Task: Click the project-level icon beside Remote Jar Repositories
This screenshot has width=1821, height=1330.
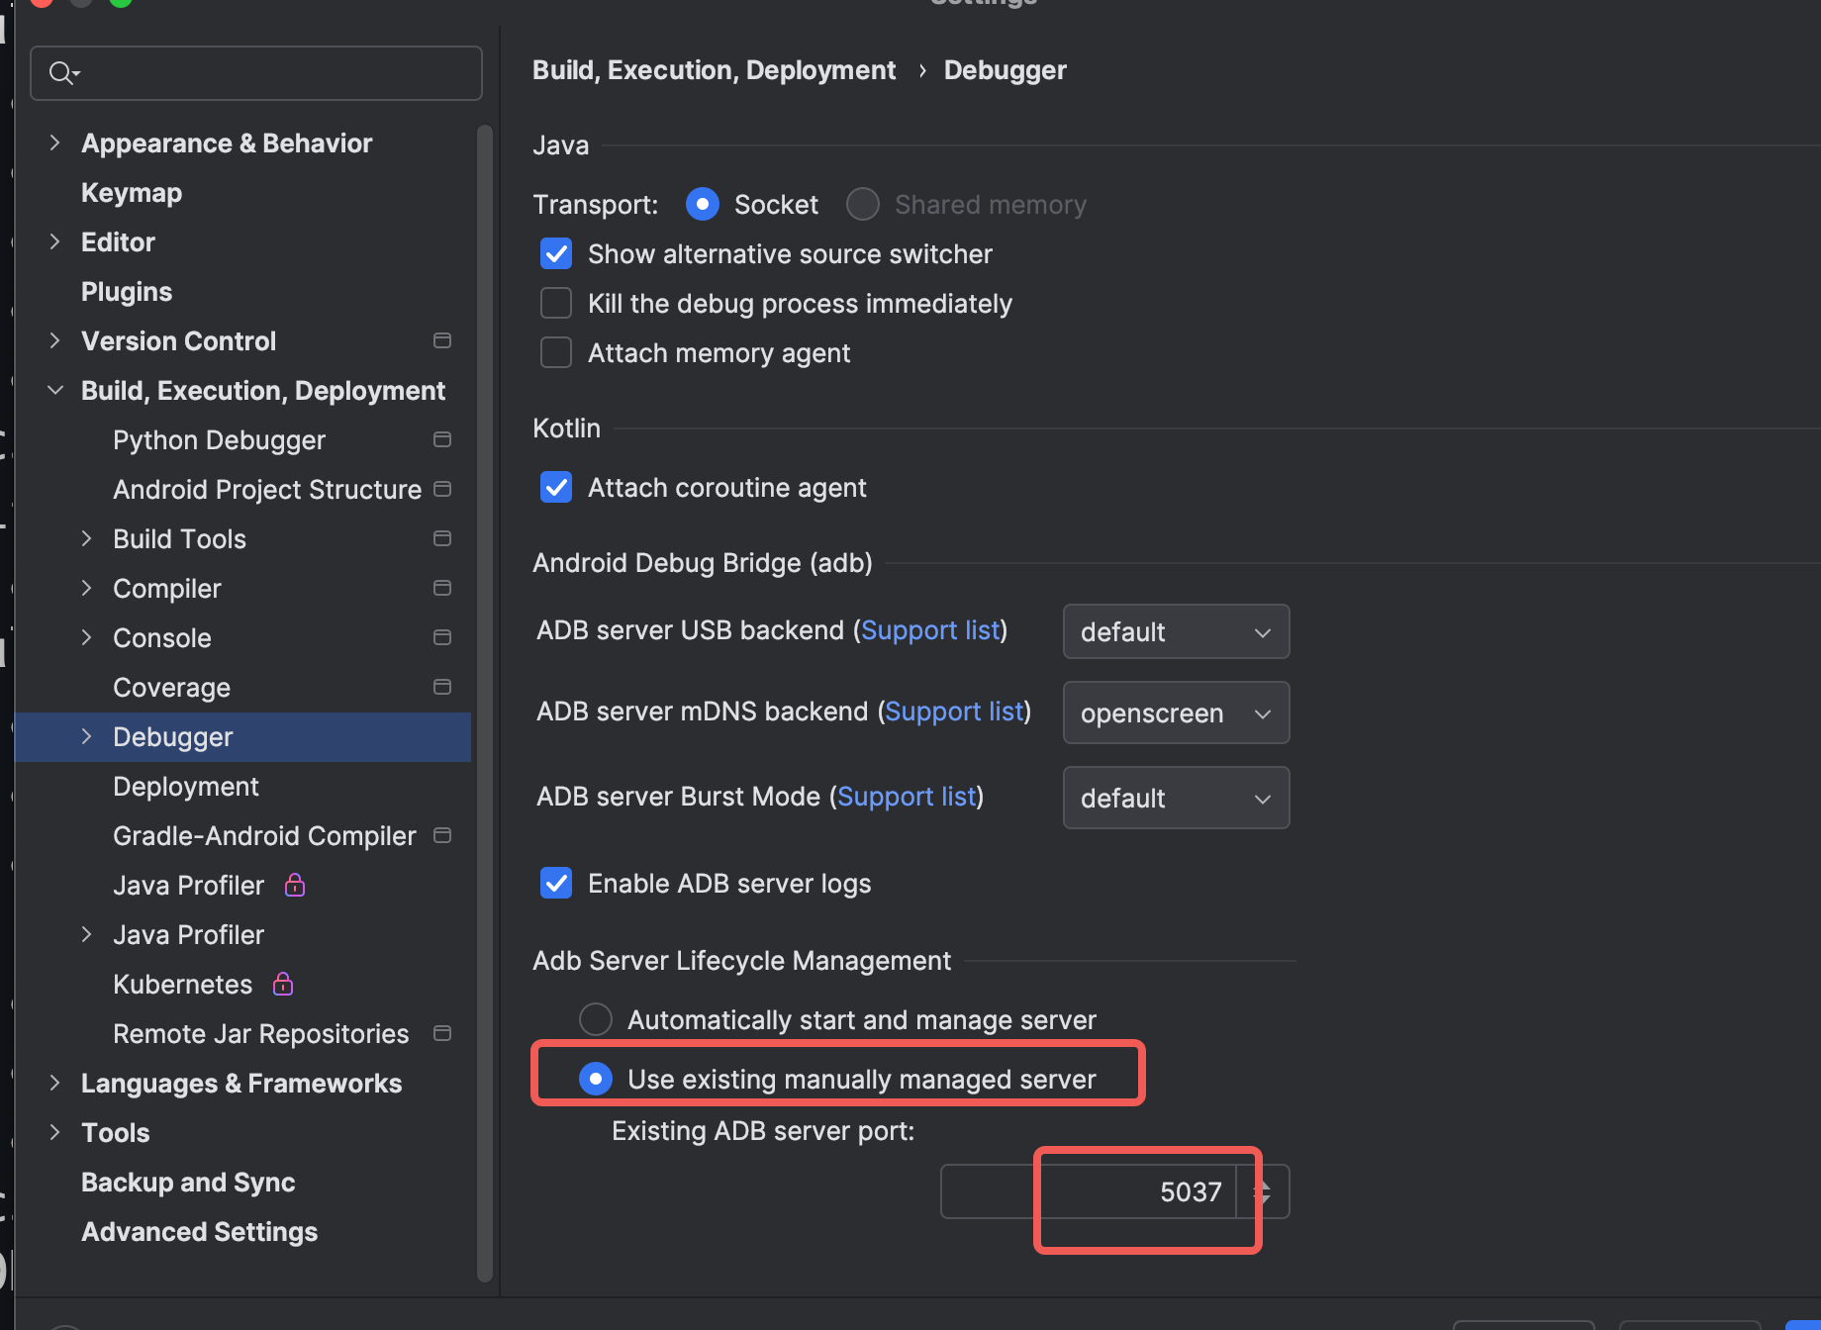Action: (442, 1034)
